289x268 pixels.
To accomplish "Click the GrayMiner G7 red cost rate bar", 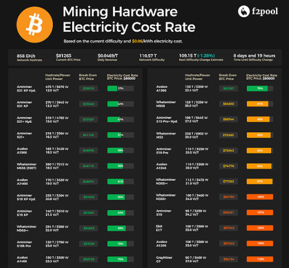I will (x=260, y=259).
